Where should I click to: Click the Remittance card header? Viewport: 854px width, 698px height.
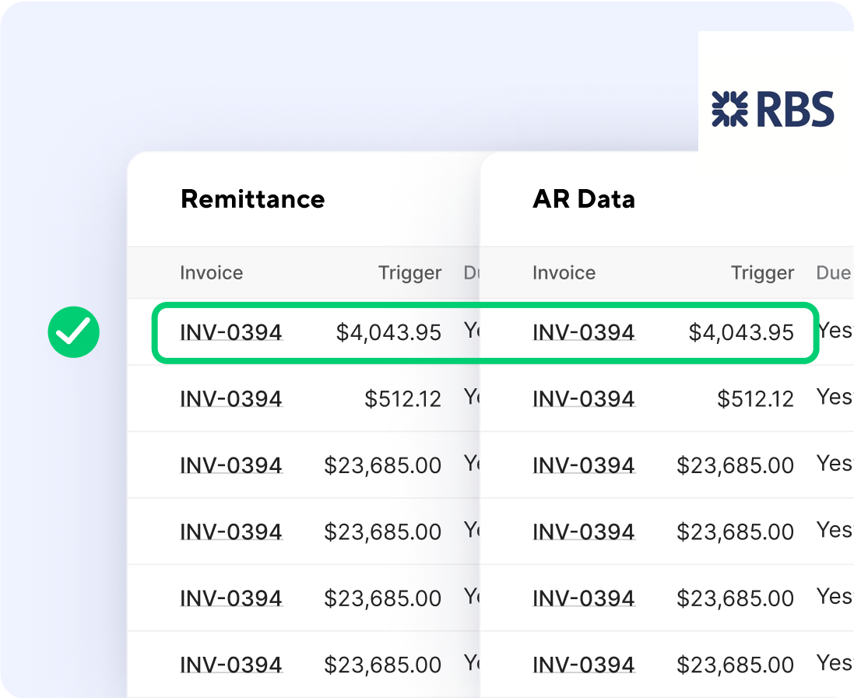point(252,200)
